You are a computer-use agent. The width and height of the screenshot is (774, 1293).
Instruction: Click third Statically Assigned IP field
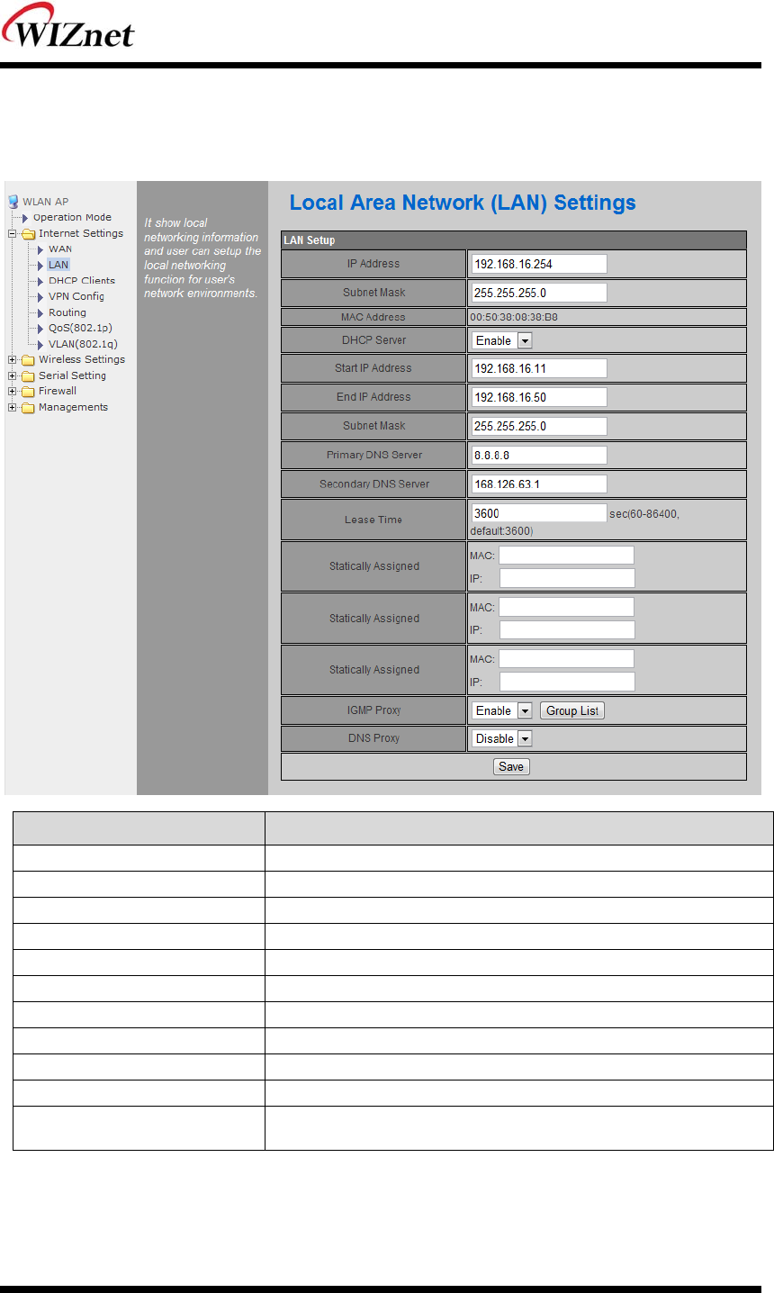click(x=567, y=682)
